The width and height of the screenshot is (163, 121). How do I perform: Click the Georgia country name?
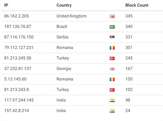[64, 69]
